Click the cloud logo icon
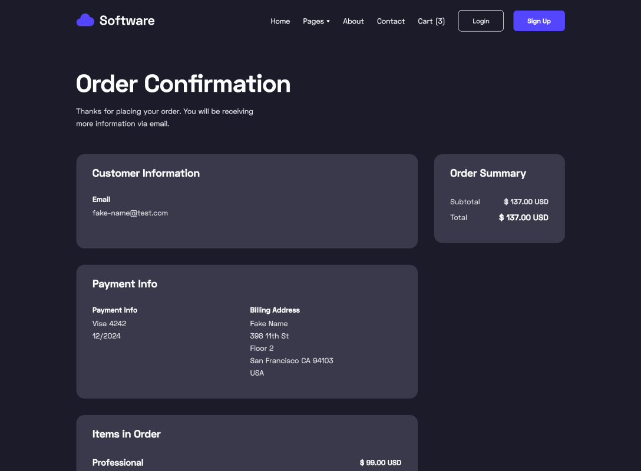Viewport: 641px width, 471px height. (85, 19)
